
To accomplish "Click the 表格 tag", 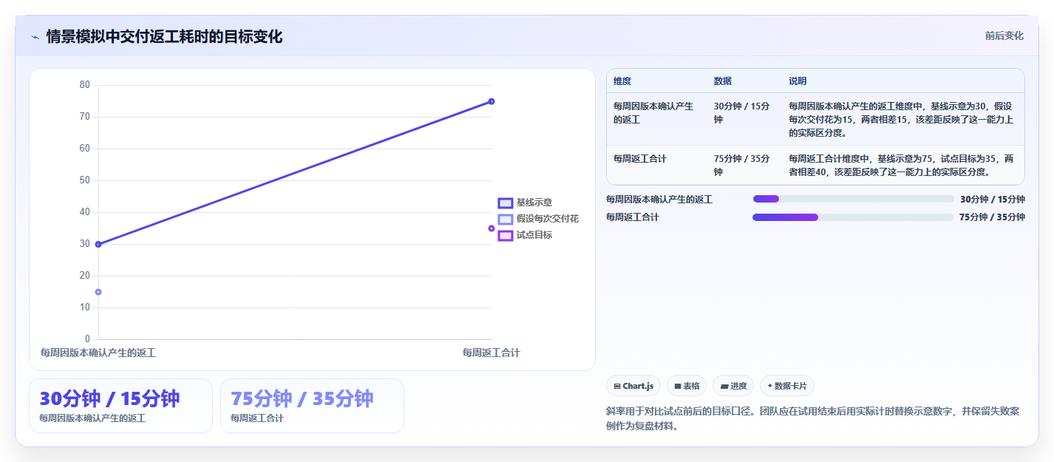I will point(686,386).
